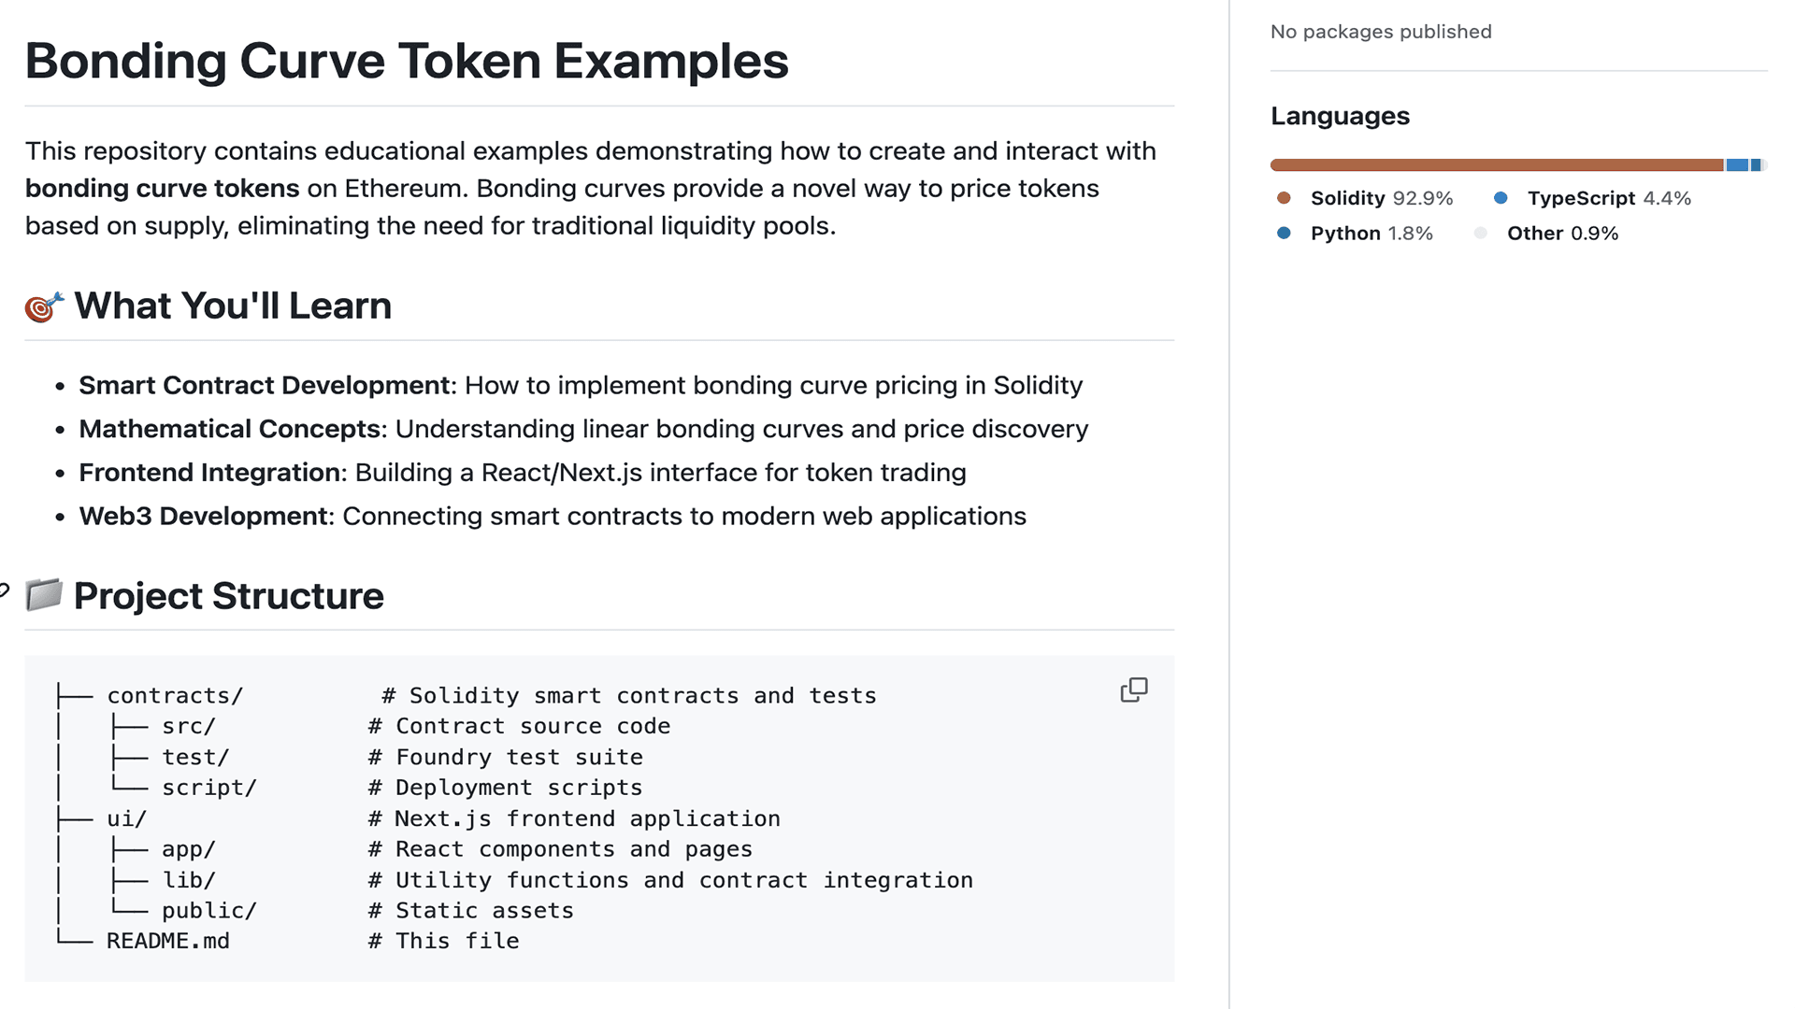This screenshot has height=1009, width=1795.
Task: Select the README.md entry in project tree
Action: pos(167,941)
